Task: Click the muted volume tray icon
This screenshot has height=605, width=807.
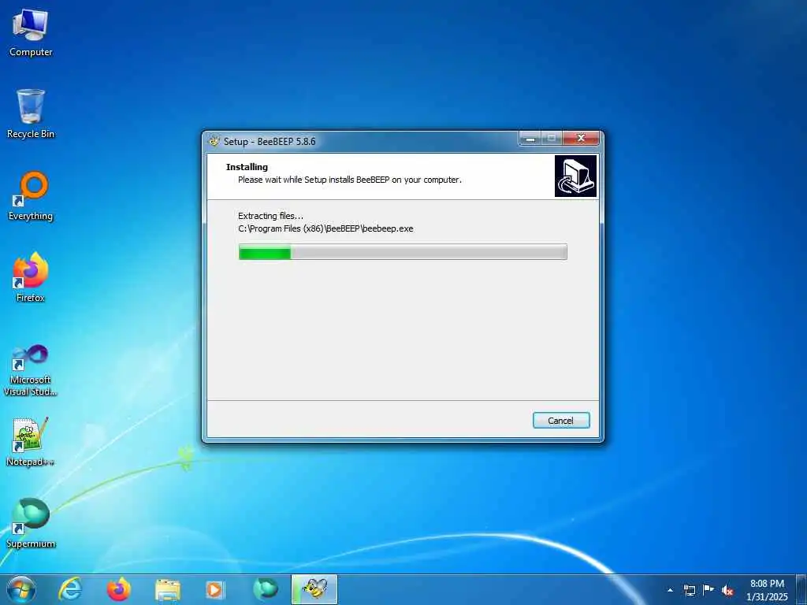Action: [727, 590]
